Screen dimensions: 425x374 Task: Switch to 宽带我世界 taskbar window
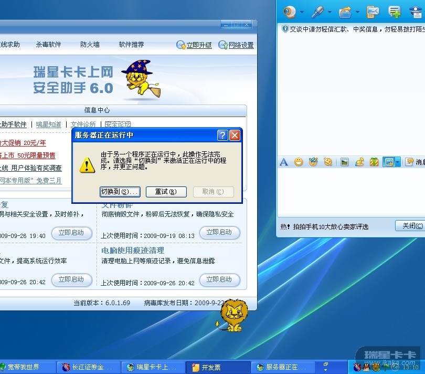coord(28,367)
